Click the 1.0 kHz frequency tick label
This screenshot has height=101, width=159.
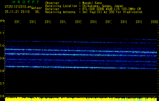point(2,46)
